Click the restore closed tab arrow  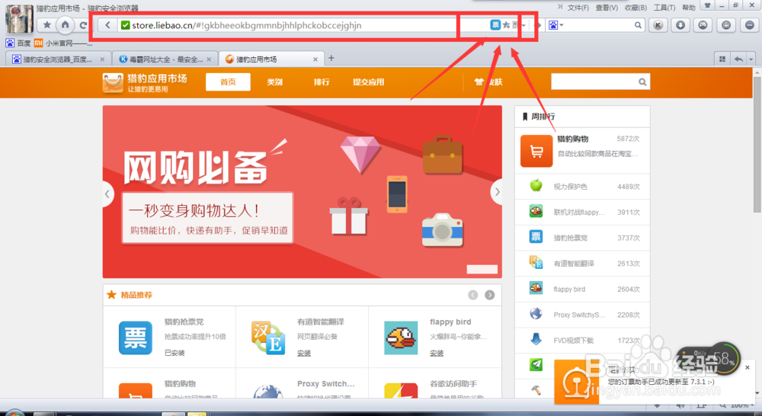(738, 59)
